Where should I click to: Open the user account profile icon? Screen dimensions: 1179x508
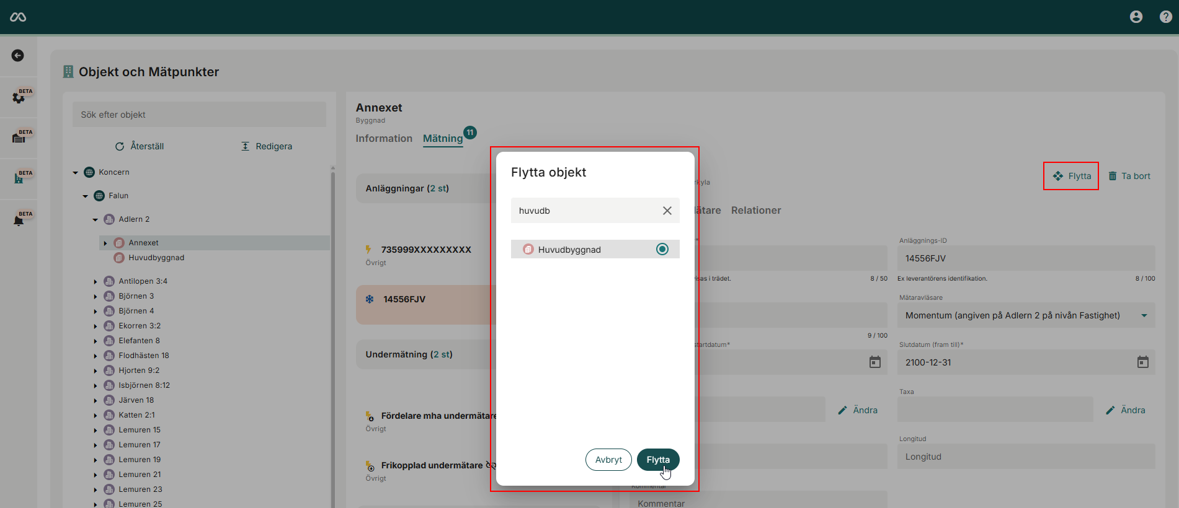tap(1136, 17)
